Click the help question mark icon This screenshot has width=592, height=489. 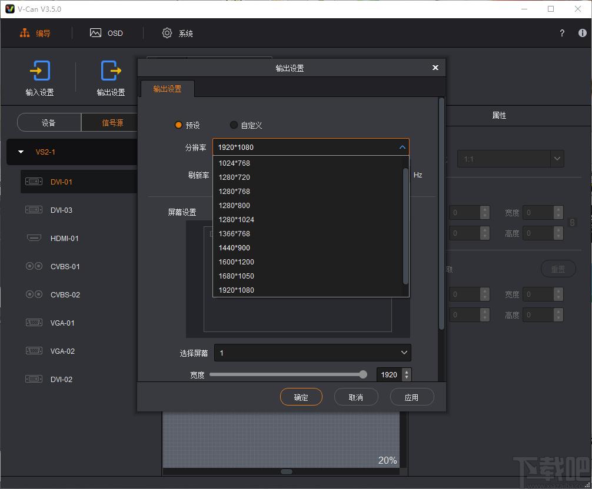[x=562, y=33]
